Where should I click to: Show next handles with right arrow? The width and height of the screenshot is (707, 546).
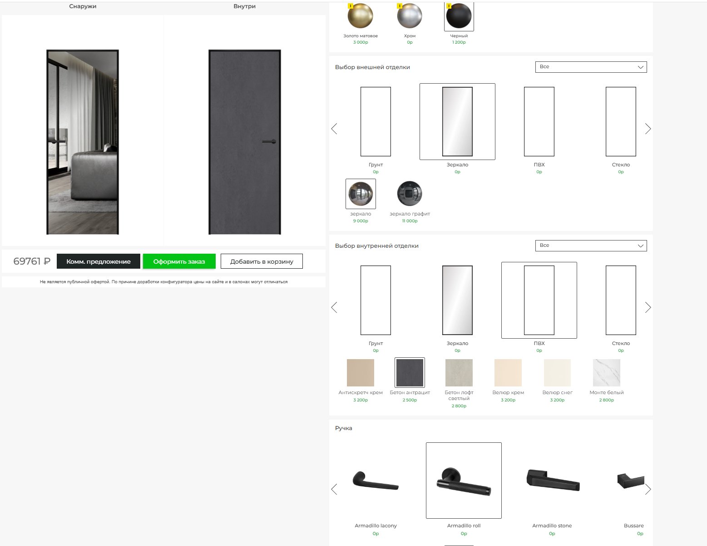click(x=648, y=489)
